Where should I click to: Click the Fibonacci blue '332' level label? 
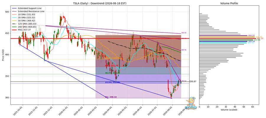pos(113,82)
